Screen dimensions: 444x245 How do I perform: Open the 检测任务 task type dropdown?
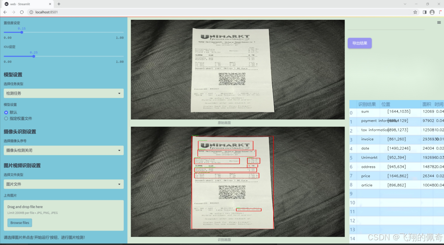pyautogui.click(x=64, y=93)
